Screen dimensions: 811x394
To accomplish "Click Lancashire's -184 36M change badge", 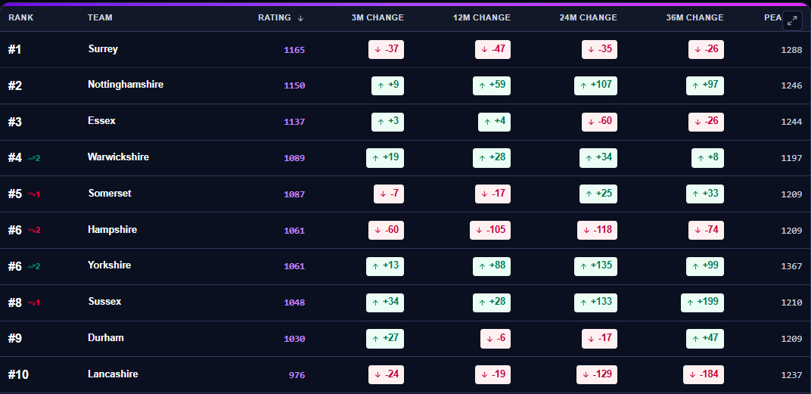I will pyautogui.click(x=704, y=375).
